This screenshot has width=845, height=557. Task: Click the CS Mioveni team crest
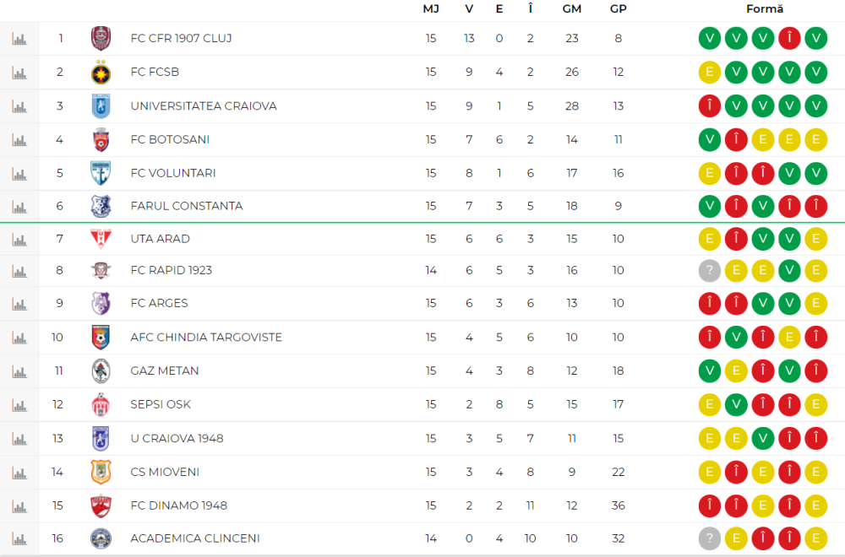click(101, 472)
